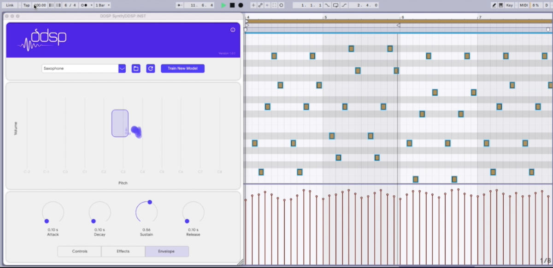Click the pitch-volume range box
This screenshot has height=268, width=553.
pyautogui.click(x=120, y=123)
